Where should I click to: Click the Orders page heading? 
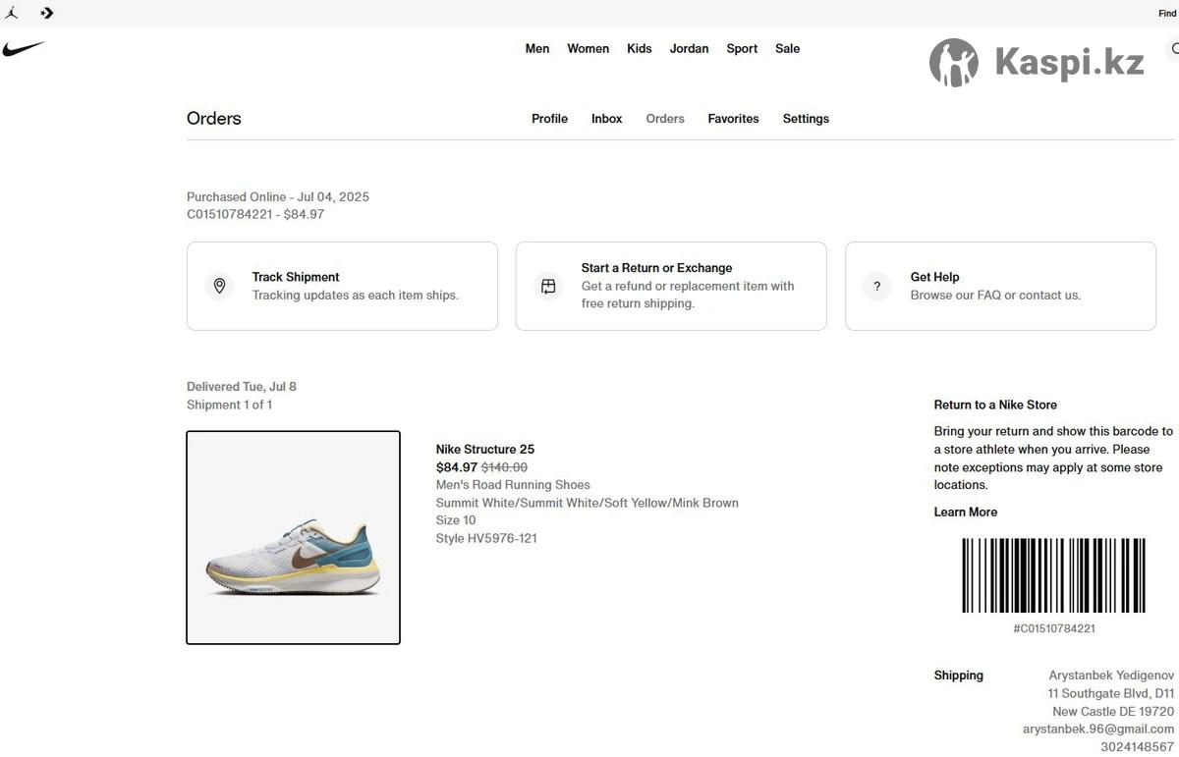(214, 118)
